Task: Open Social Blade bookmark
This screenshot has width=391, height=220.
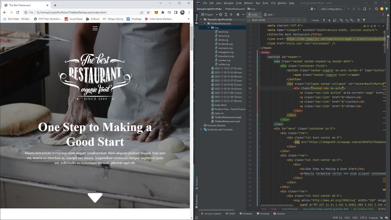Action: click(x=74, y=19)
